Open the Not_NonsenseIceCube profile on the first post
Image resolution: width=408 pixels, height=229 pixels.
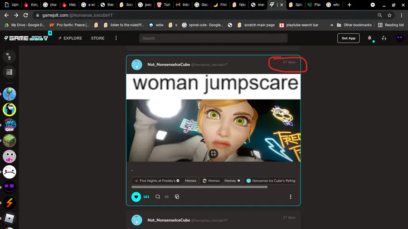click(x=169, y=64)
